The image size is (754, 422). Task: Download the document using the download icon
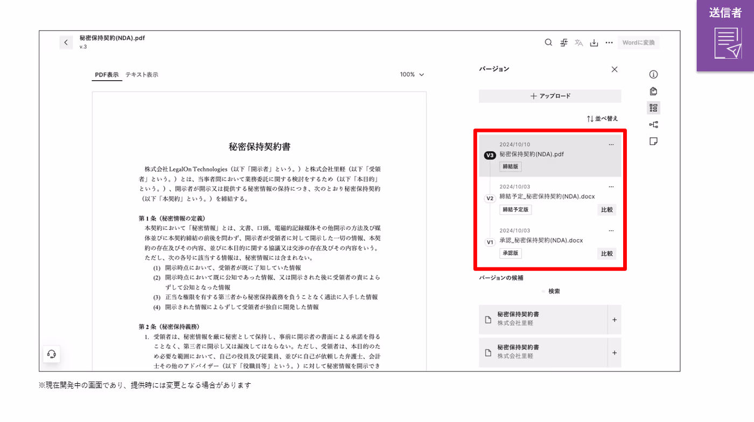click(x=594, y=43)
